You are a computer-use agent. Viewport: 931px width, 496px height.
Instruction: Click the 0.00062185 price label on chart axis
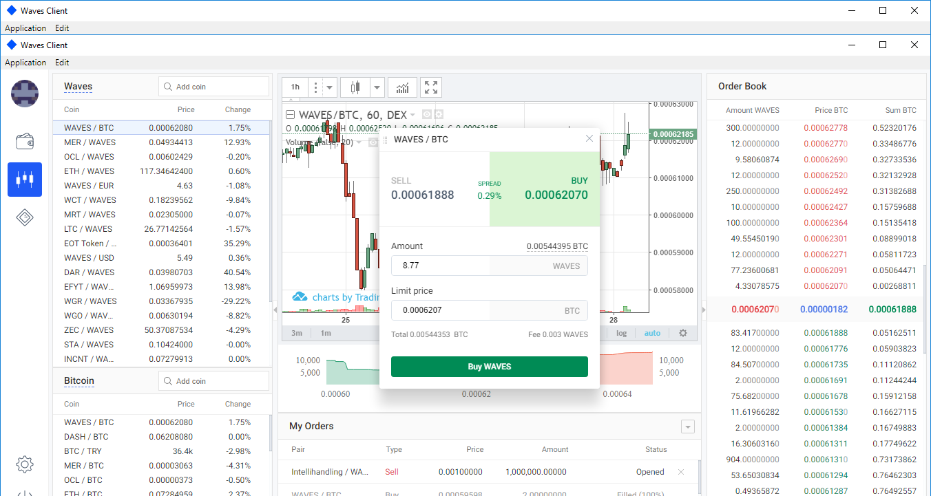tap(674, 134)
